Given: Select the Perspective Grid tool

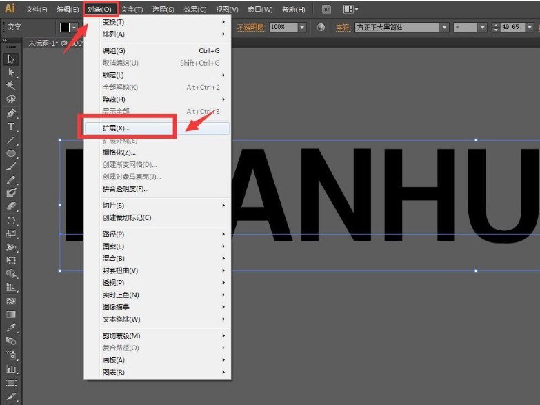Looking at the screenshot, I should click(11, 287).
